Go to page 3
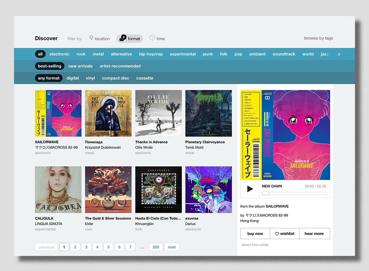369x271 pixels. tap(86, 247)
